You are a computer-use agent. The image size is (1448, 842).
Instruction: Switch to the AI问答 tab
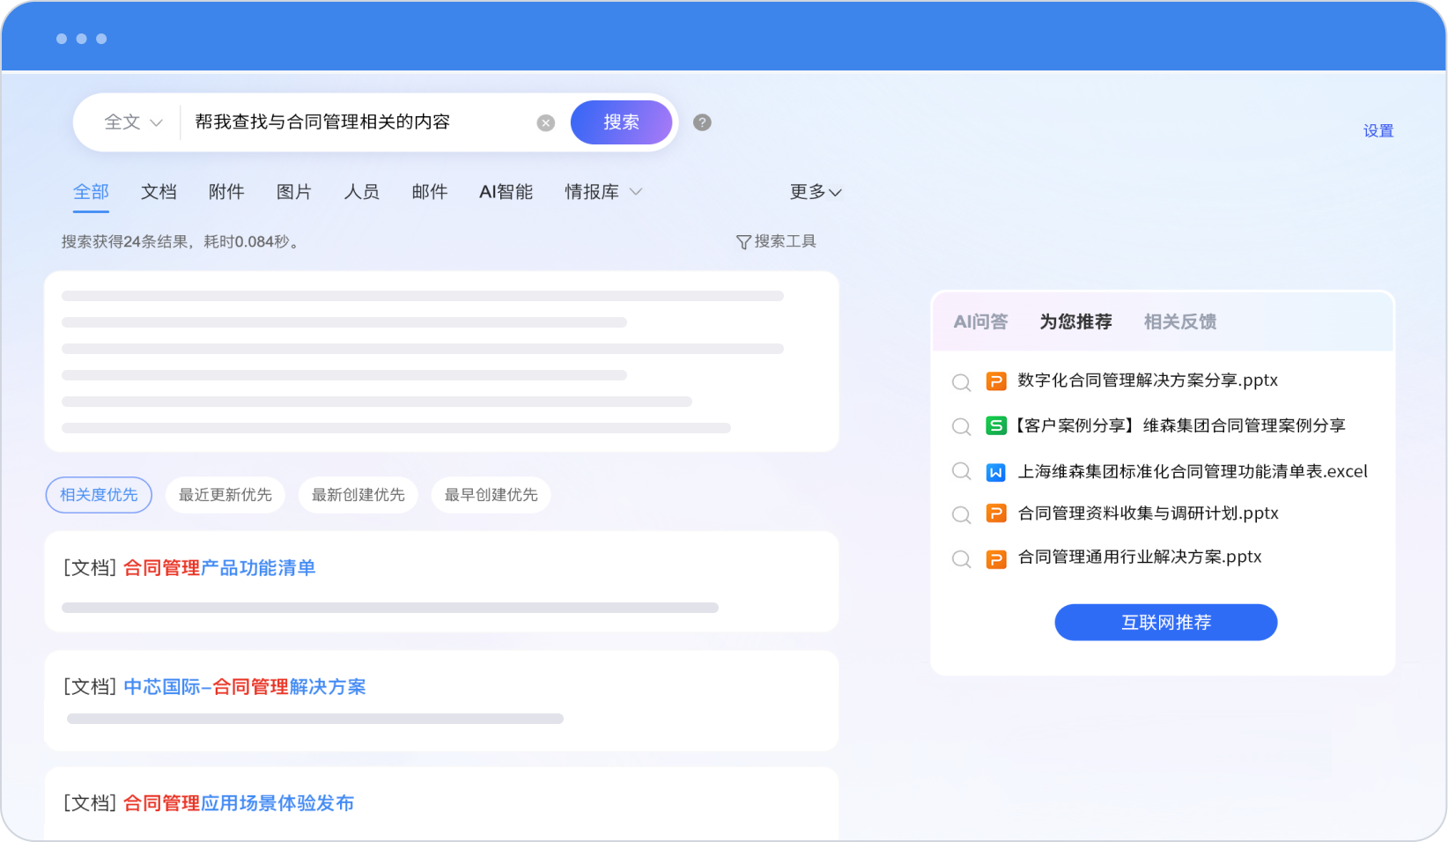click(980, 322)
